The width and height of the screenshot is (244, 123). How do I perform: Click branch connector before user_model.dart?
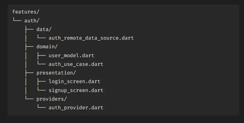click(x=41, y=55)
